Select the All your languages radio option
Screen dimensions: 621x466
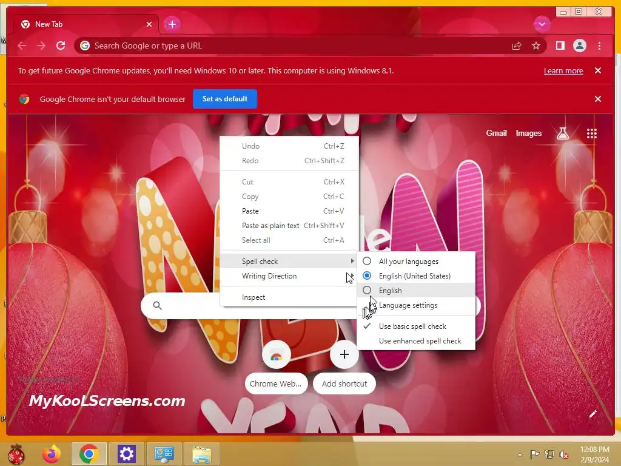click(416, 261)
